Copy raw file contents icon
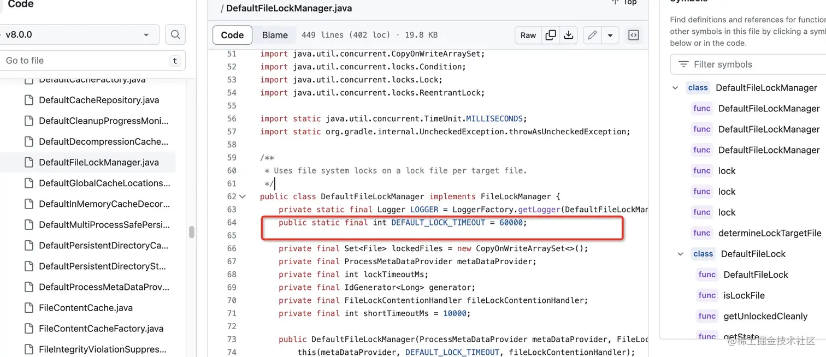The image size is (826, 357). (551, 35)
